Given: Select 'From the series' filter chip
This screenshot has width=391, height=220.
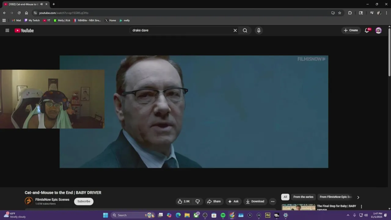Looking at the screenshot, I should click(x=303, y=197).
